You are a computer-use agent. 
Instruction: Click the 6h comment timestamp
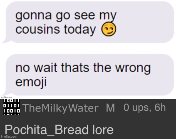[x=160, y=107]
